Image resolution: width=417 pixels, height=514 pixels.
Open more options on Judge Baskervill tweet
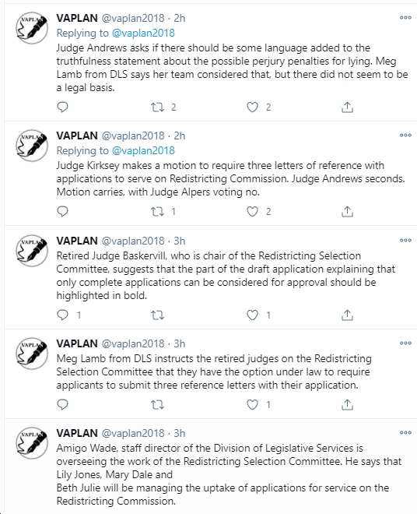pyautogui.click(x=405, y=241)
